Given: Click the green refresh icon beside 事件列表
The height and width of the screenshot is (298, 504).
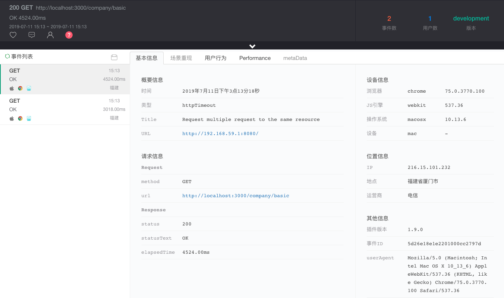Looking at the screenshot, I should point(7,57).
